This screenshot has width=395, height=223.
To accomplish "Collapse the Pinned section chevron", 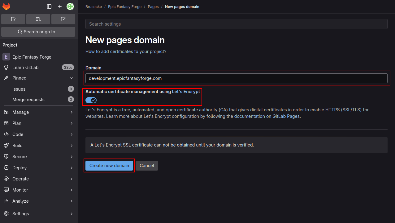I will (x=72, y=78).
